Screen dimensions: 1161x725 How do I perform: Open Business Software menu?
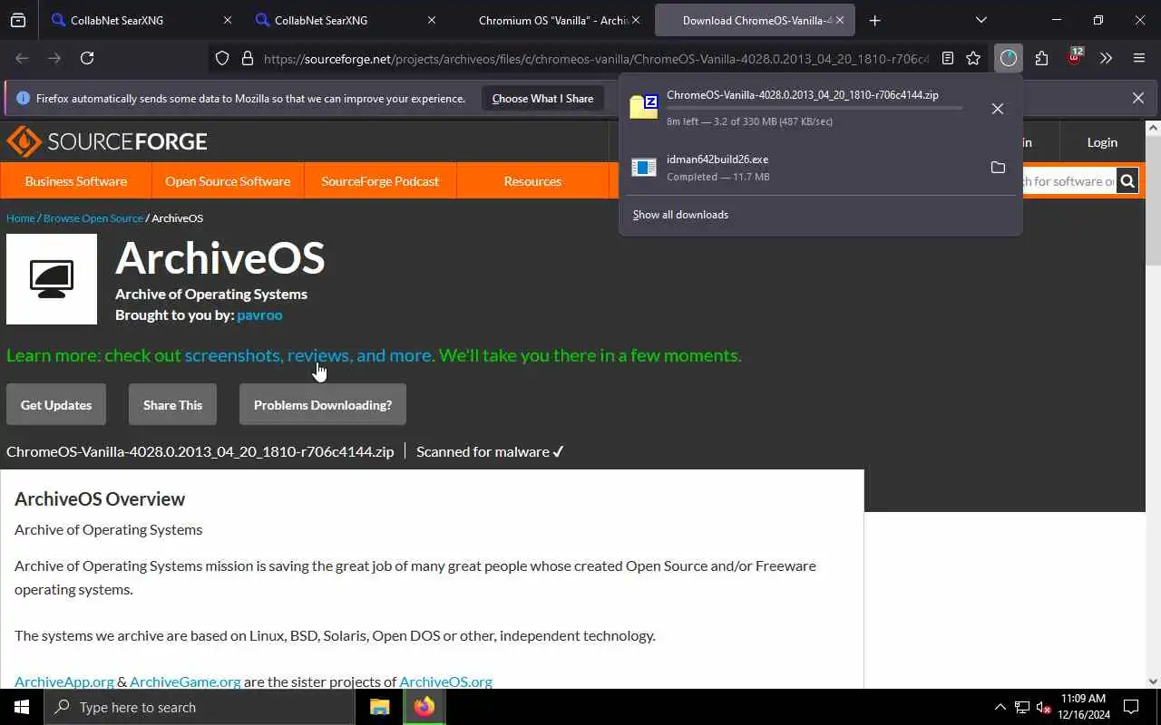tap(76, 181)
